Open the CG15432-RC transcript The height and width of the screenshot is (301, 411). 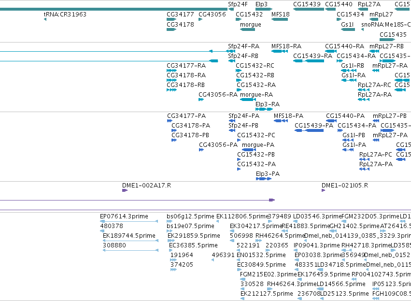tap(239, 71)
